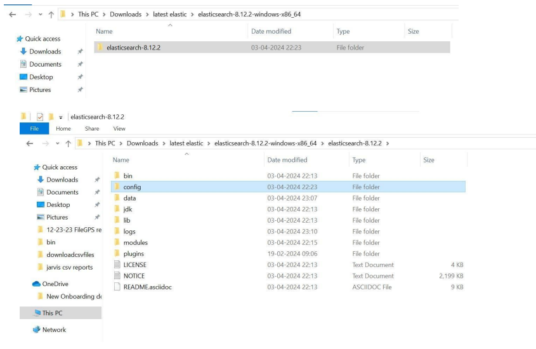
Task: Open Pictures in upper navigation pane
Action: pyautogui.click(x=36, y=89)
